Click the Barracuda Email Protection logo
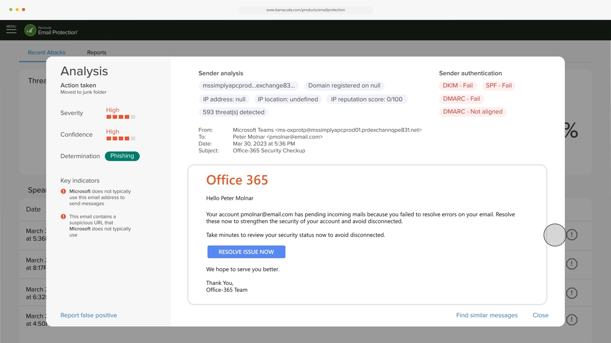 (x=51, y=30)
